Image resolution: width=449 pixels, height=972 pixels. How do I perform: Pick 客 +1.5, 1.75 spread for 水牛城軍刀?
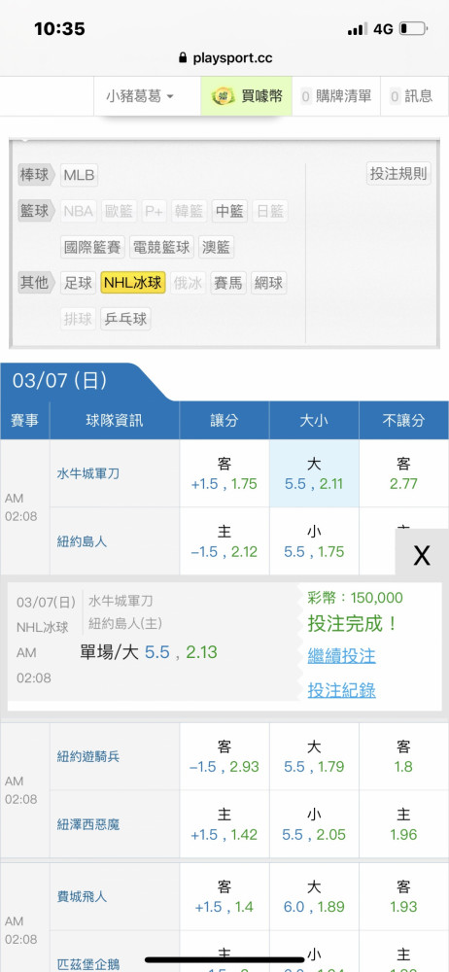(224, 473)
